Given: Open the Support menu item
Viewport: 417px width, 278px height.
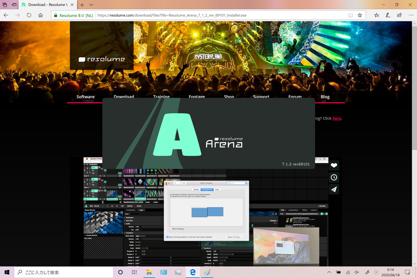Looking at the screenshot, I should pos(261,96).
